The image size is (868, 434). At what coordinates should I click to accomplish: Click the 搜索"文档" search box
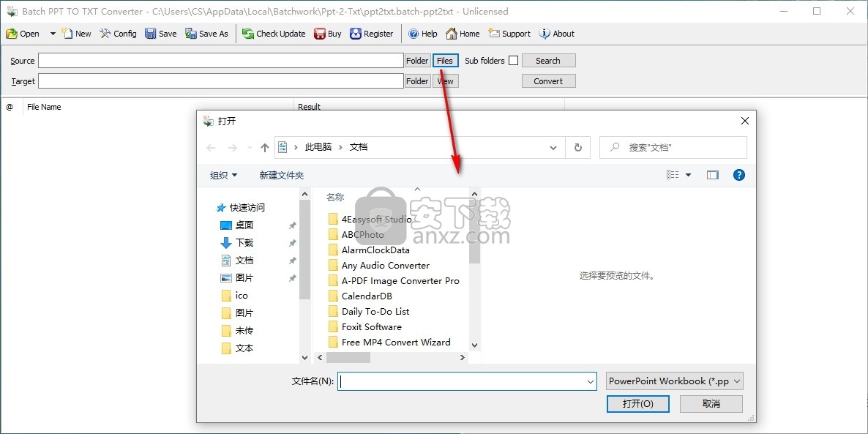click(x=673, y=147)
